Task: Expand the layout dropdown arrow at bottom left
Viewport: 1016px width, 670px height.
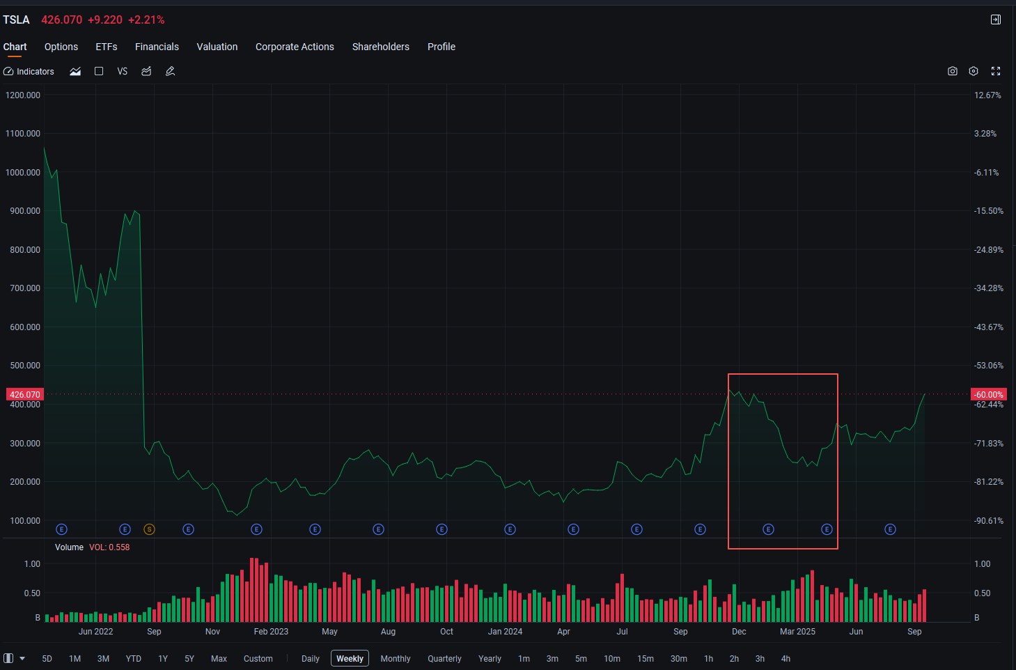Action: point(22,658)
